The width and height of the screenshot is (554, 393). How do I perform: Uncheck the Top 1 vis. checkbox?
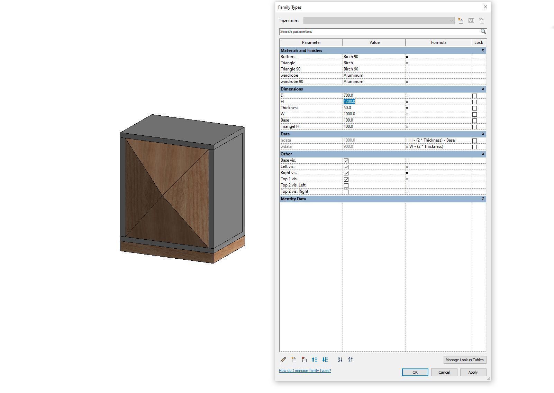(x=346, y=179)
